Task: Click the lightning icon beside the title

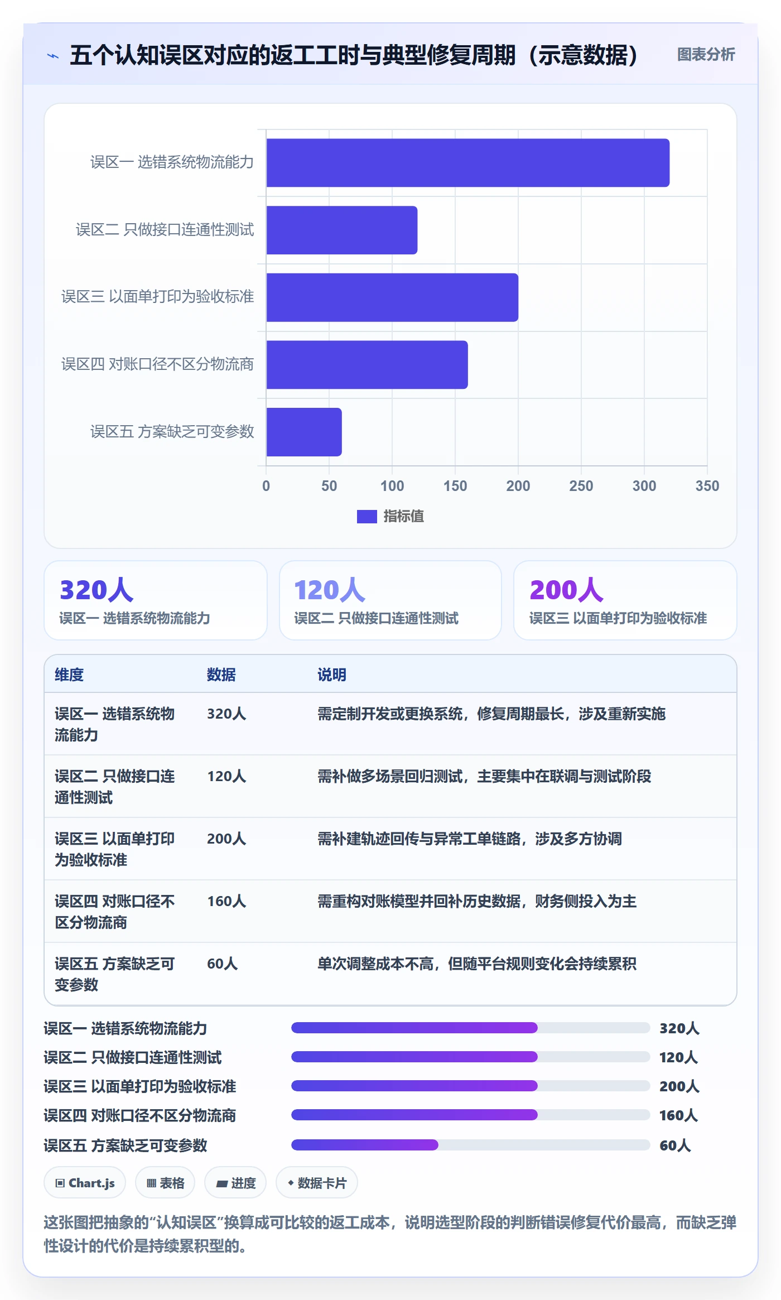Action: (x=53, y=55)
